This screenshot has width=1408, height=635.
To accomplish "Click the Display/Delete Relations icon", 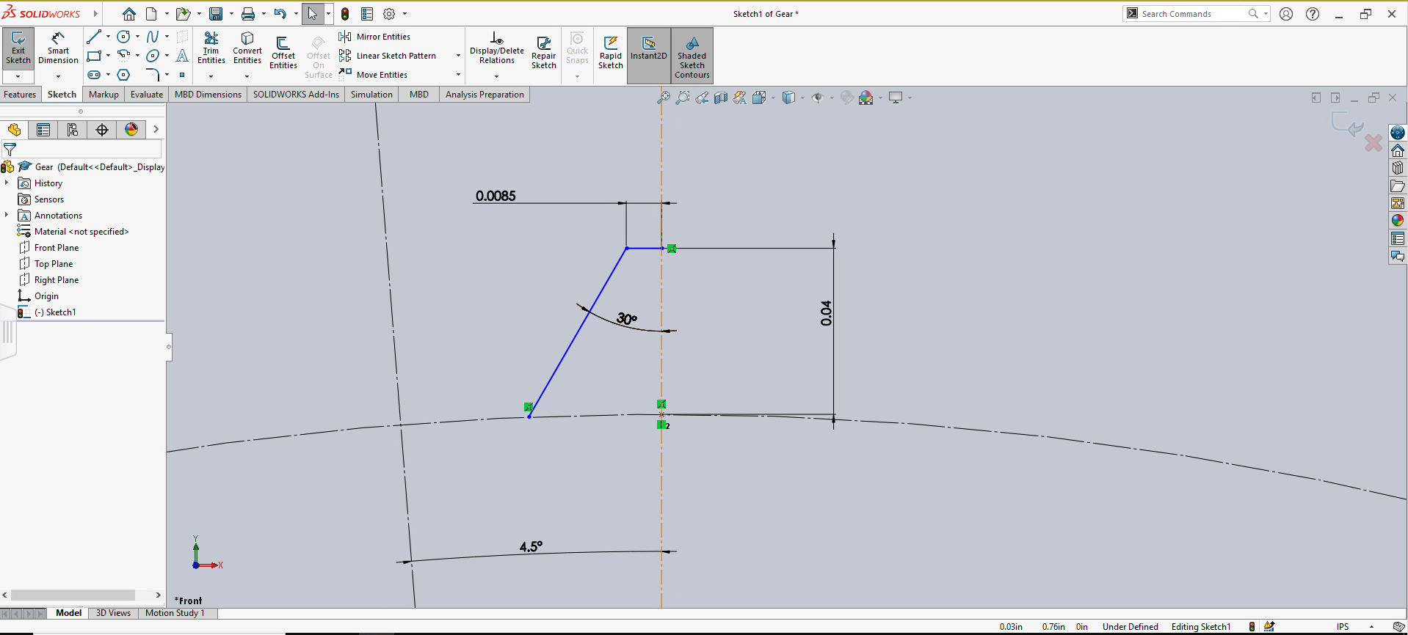I will (496, 48).
